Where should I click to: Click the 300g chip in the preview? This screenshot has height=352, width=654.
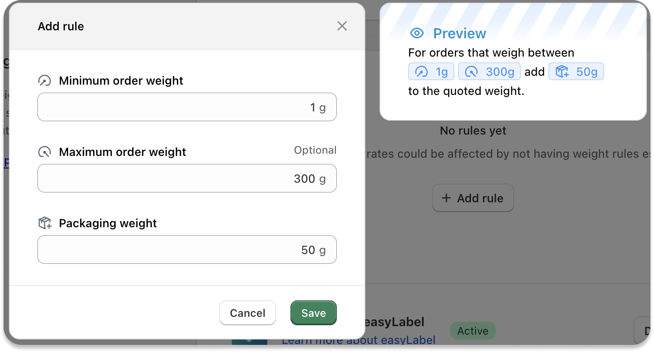coord(489,72)
